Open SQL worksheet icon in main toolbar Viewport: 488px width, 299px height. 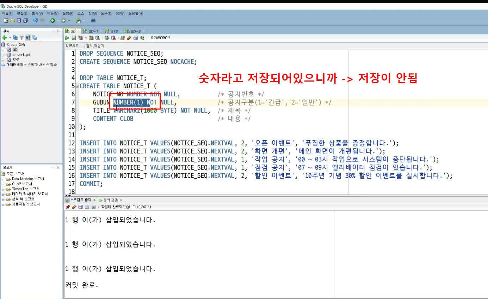[78, 20]
